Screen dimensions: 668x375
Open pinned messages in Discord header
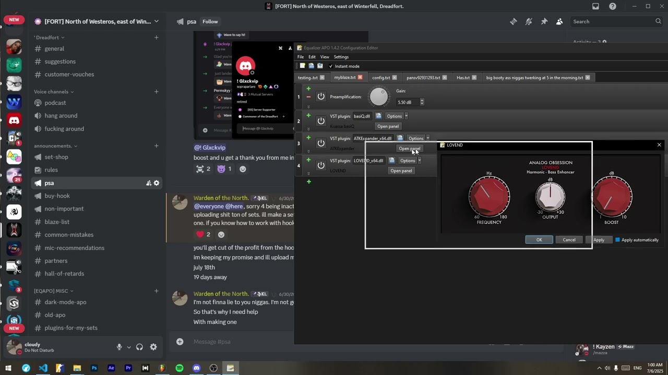point(544,21)
